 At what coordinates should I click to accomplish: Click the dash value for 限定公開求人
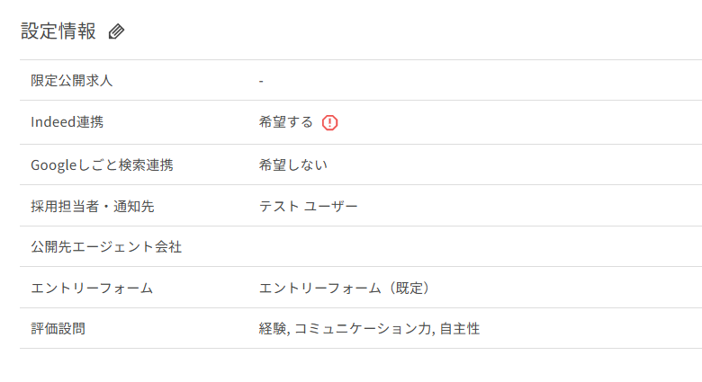click(261, 81)
